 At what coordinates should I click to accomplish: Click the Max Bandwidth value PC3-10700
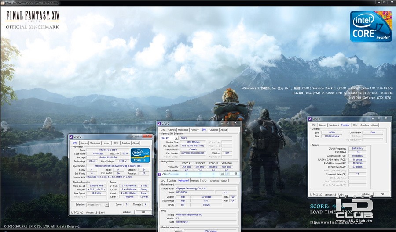click(x=193, y=146)
